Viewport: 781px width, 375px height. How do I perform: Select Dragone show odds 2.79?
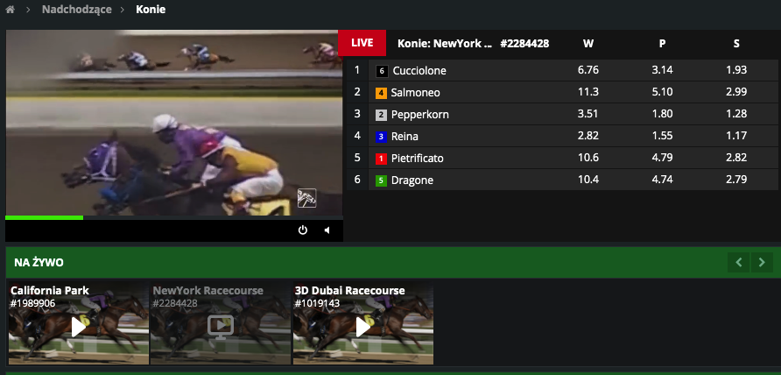(x=737, y=180)
